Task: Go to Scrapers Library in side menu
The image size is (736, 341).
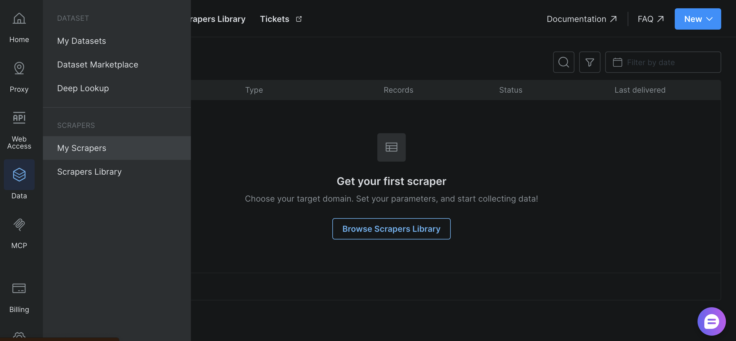Action: [x=89, y=172]
